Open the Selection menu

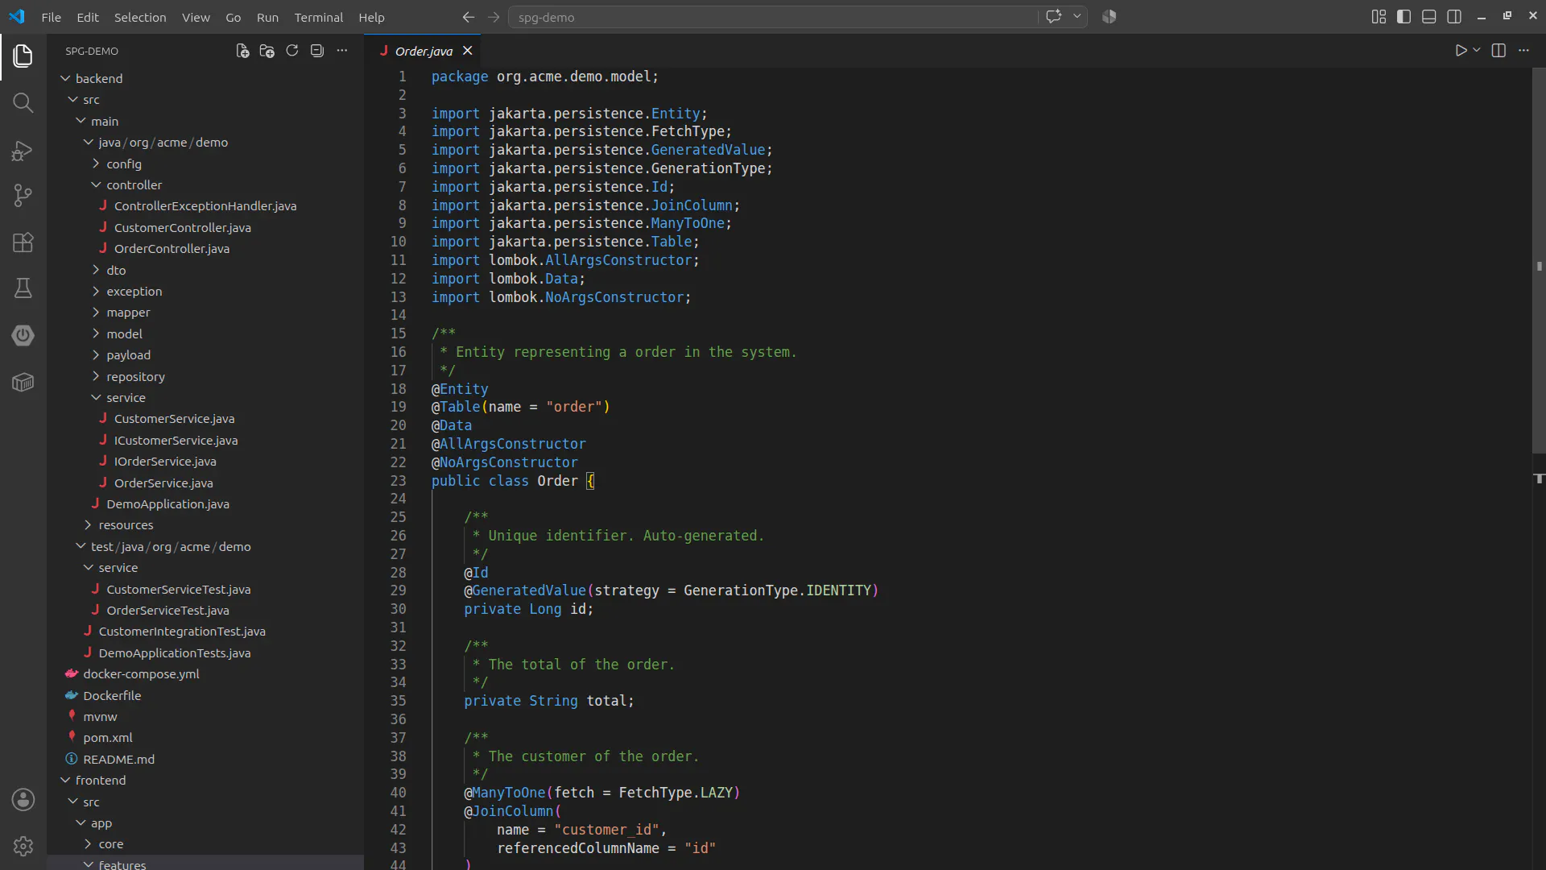coord(140,17)
